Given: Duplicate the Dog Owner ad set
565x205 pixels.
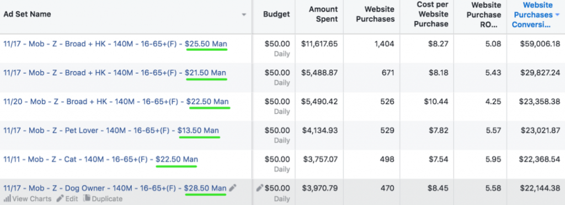Looking at the screenshot, I should [103, 198].
